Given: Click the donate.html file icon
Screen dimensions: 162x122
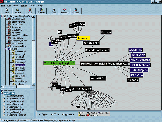Looking at the screenshot, I should [x=9, y=27].
